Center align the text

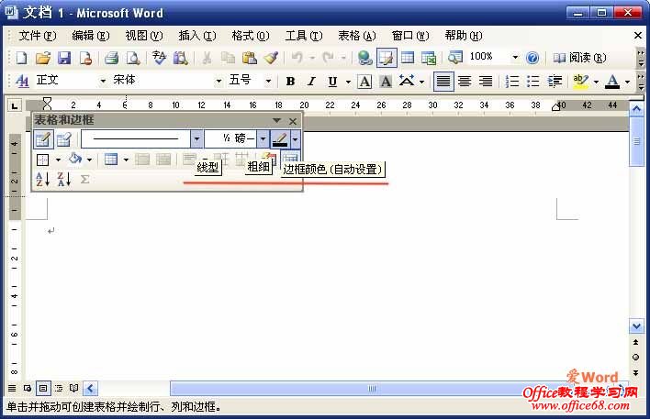(x=465, y=82)
